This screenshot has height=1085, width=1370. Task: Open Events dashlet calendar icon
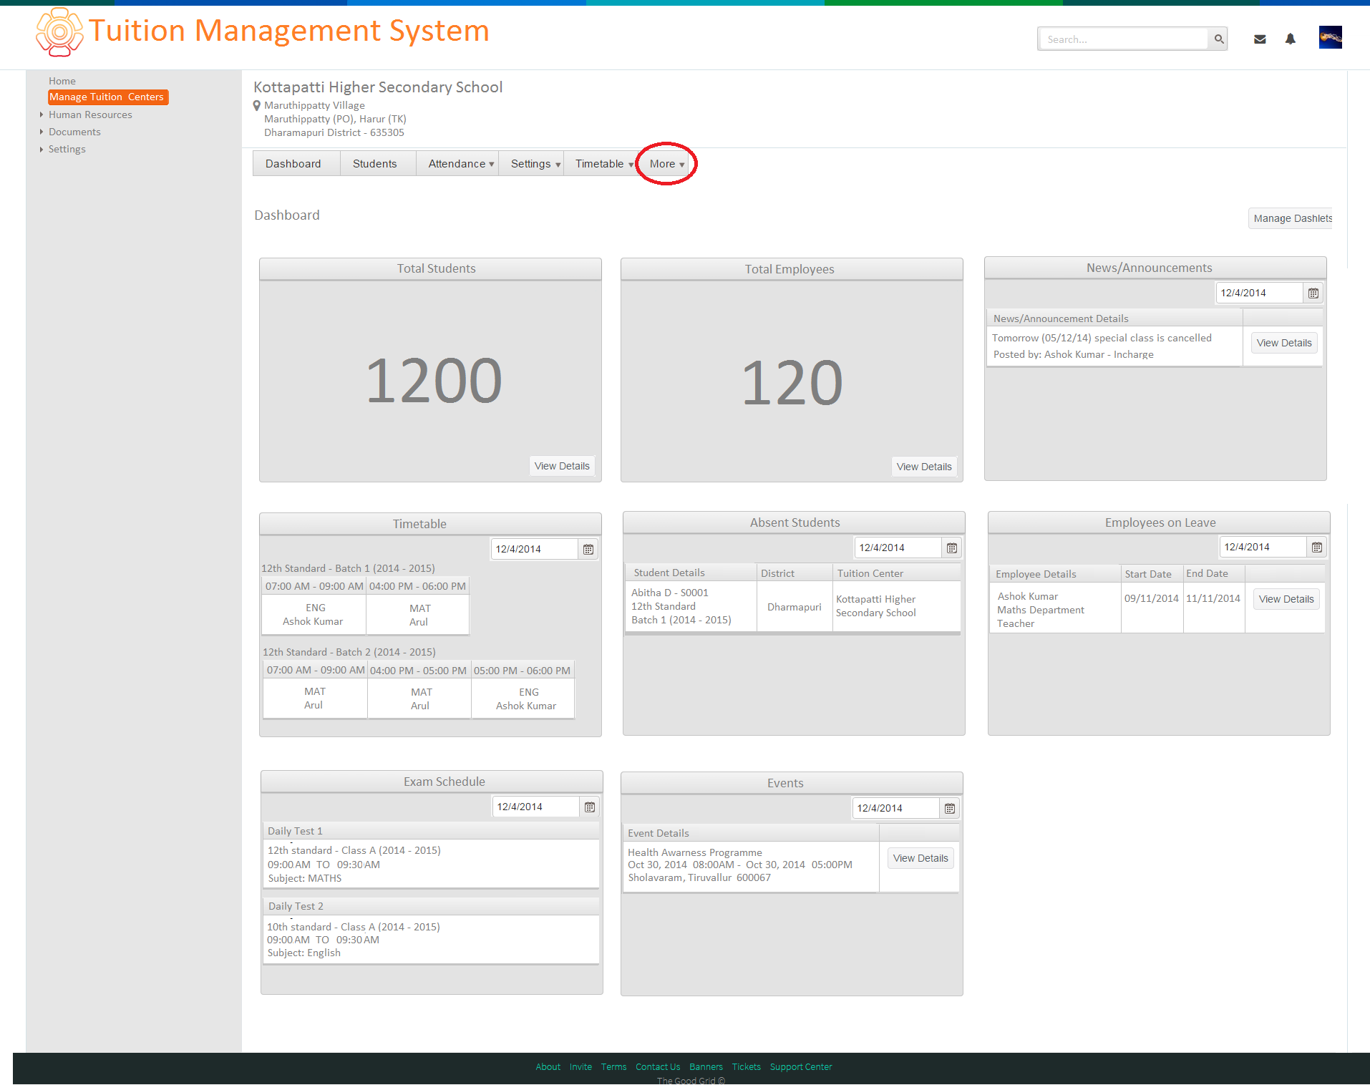point(949,809)
